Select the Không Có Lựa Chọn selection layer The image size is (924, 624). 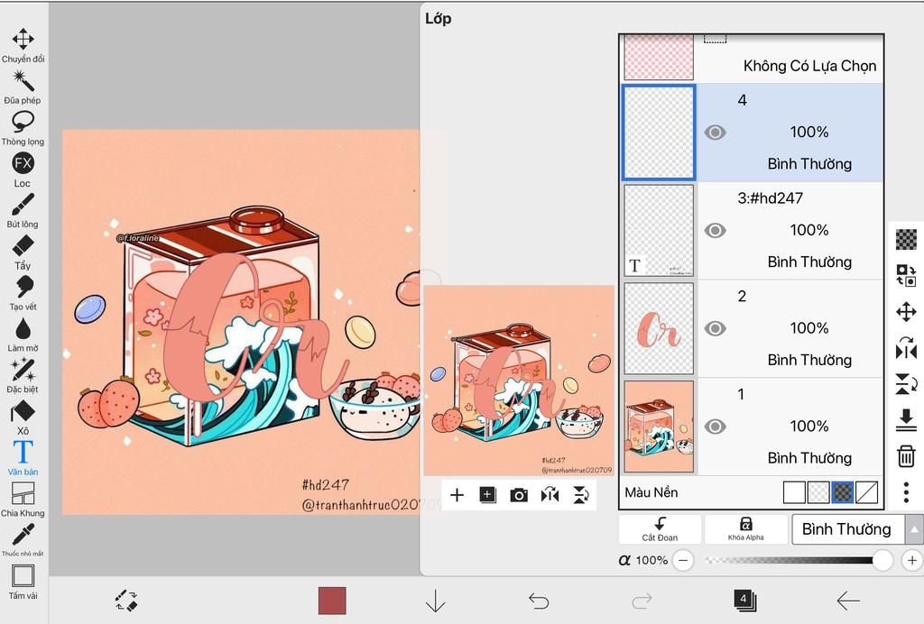click(752, 58)
